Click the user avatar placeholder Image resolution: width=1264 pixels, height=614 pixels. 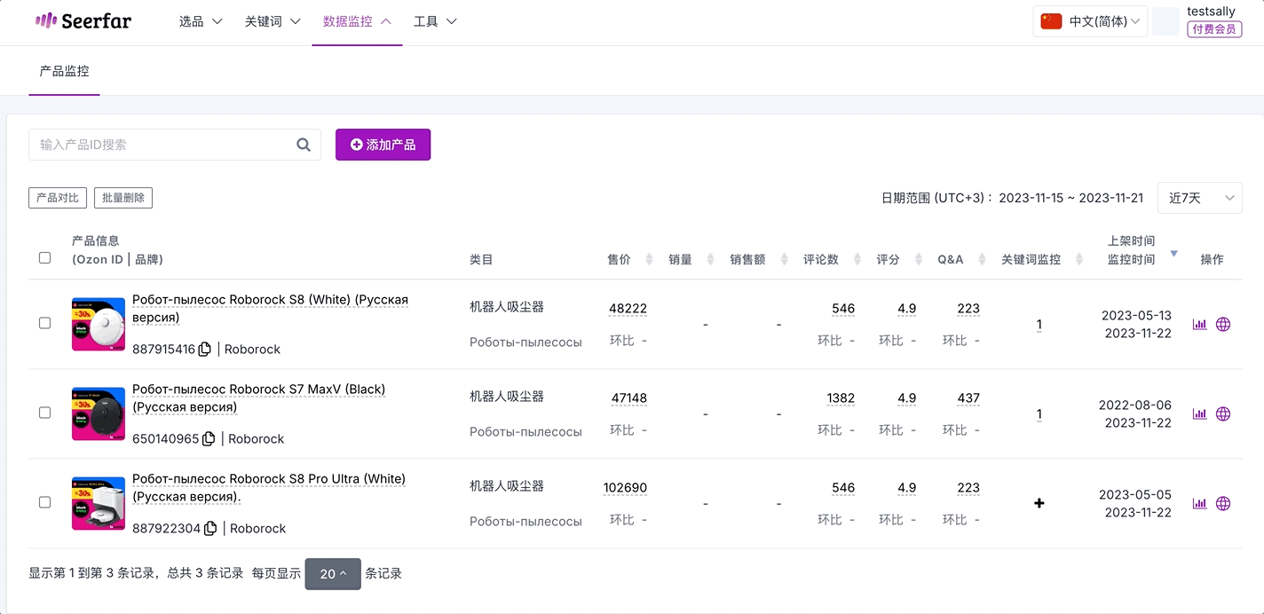pyautogui.click(x=1166, y=21)
